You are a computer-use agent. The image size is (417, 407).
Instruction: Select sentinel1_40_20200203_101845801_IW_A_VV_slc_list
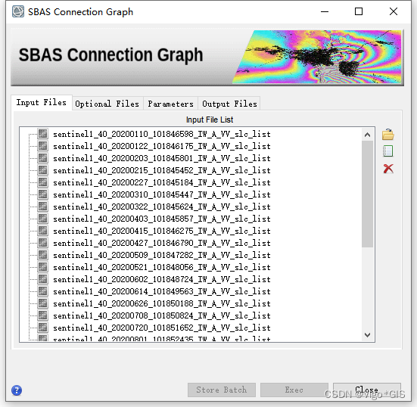pos(162,158)
